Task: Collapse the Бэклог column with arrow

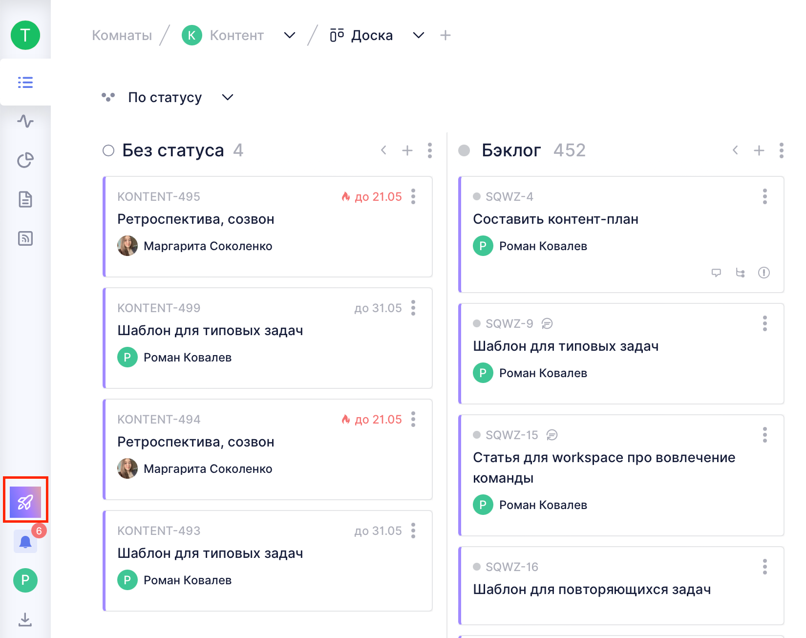Action: click(x=735, y=150)
